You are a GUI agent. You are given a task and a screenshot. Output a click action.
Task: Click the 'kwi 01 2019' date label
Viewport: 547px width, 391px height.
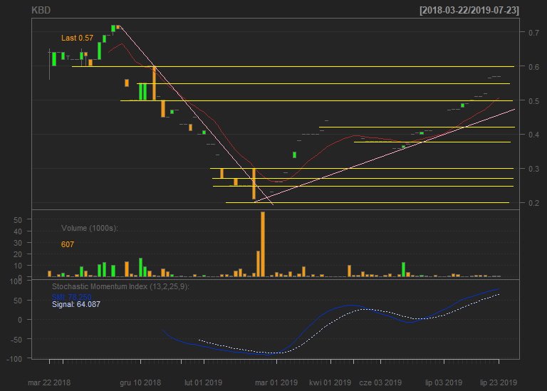[330, 382]
